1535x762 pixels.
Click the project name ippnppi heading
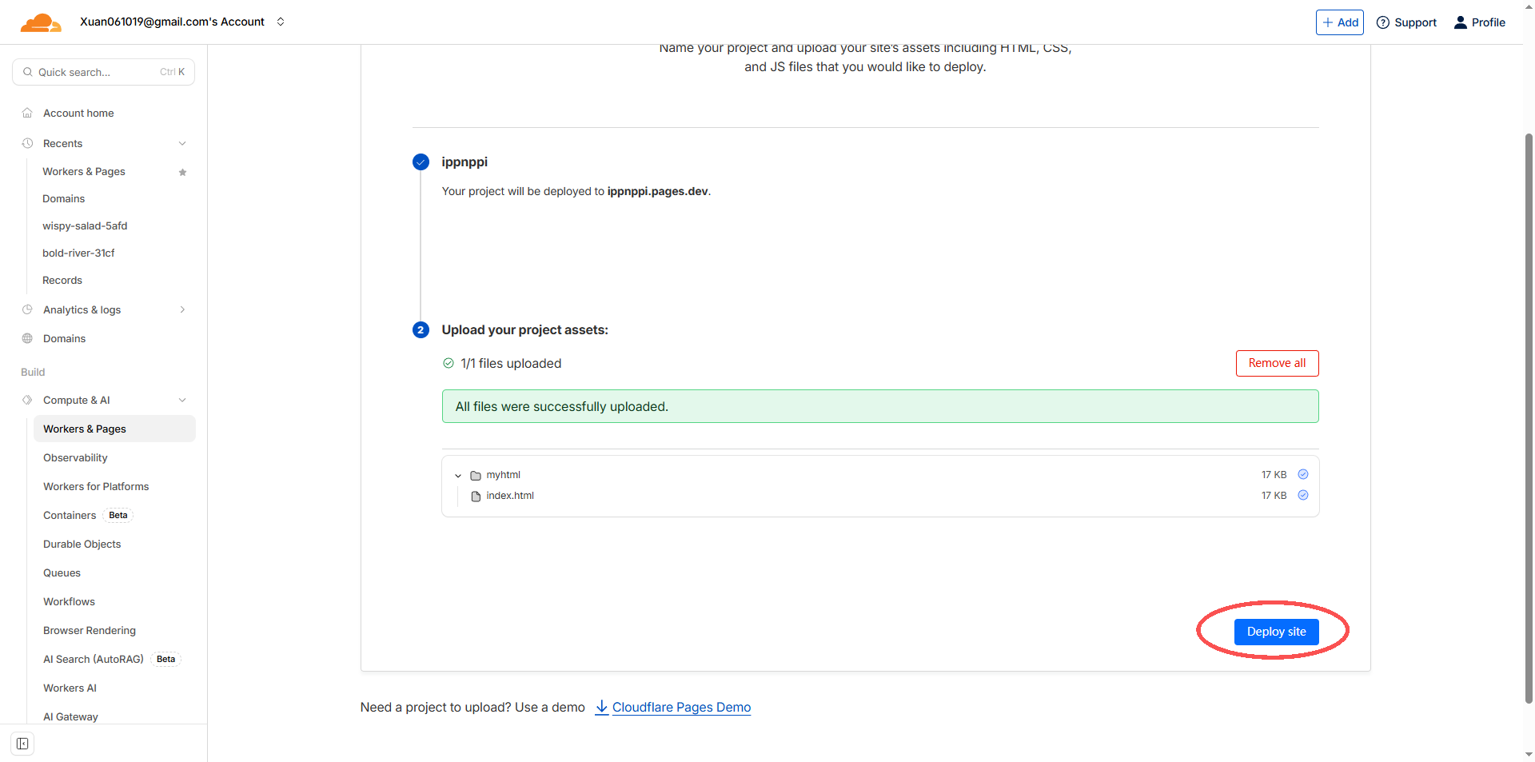pyautogui.click(x=464, y=162)
